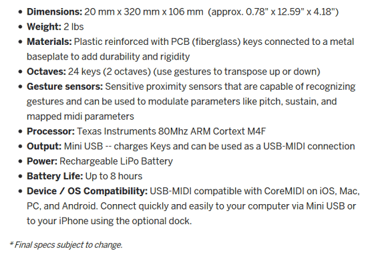Click the Final specs subject to change note

(66, 245)
